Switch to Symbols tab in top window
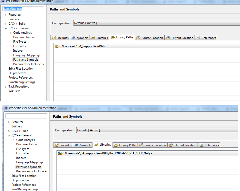This screenshot has width=240, height=191. pyautogui.click(x=80, y=38)
